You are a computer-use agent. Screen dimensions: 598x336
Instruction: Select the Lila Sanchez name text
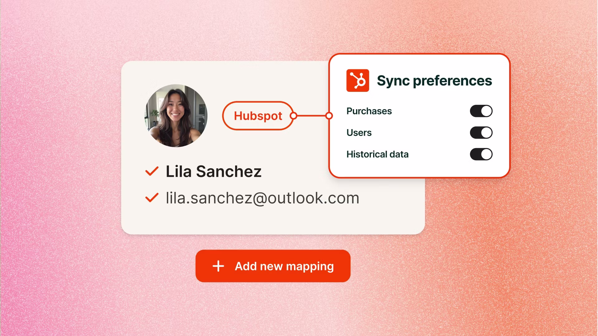213,171
